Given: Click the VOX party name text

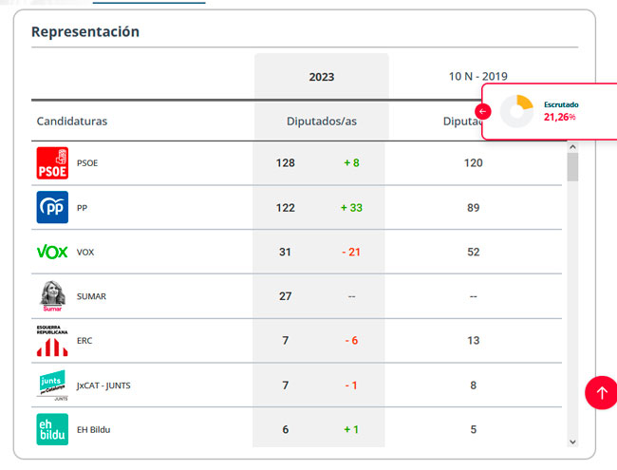Looking at the screenshot, I should click(x=85, y=253).
